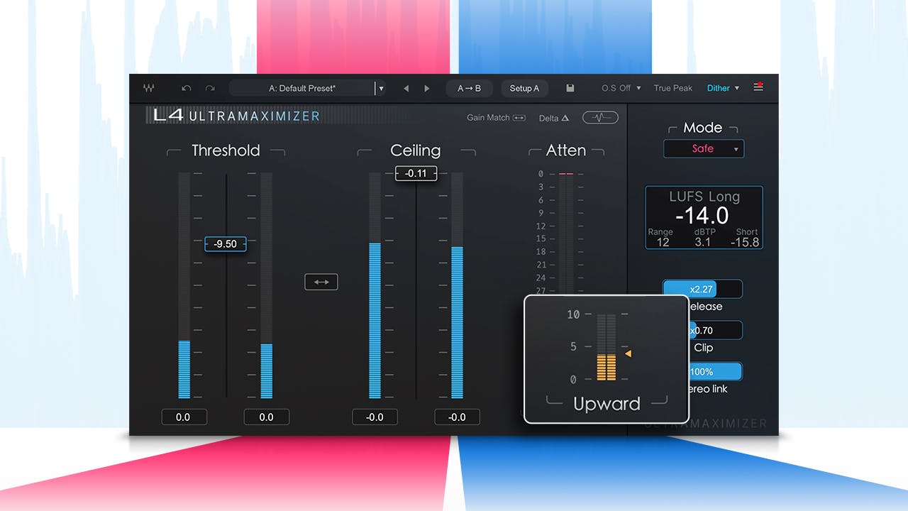The height and width of the screenshot is (511, 908).
Task: Toggle True Peak metering
Action: [672, 87]
